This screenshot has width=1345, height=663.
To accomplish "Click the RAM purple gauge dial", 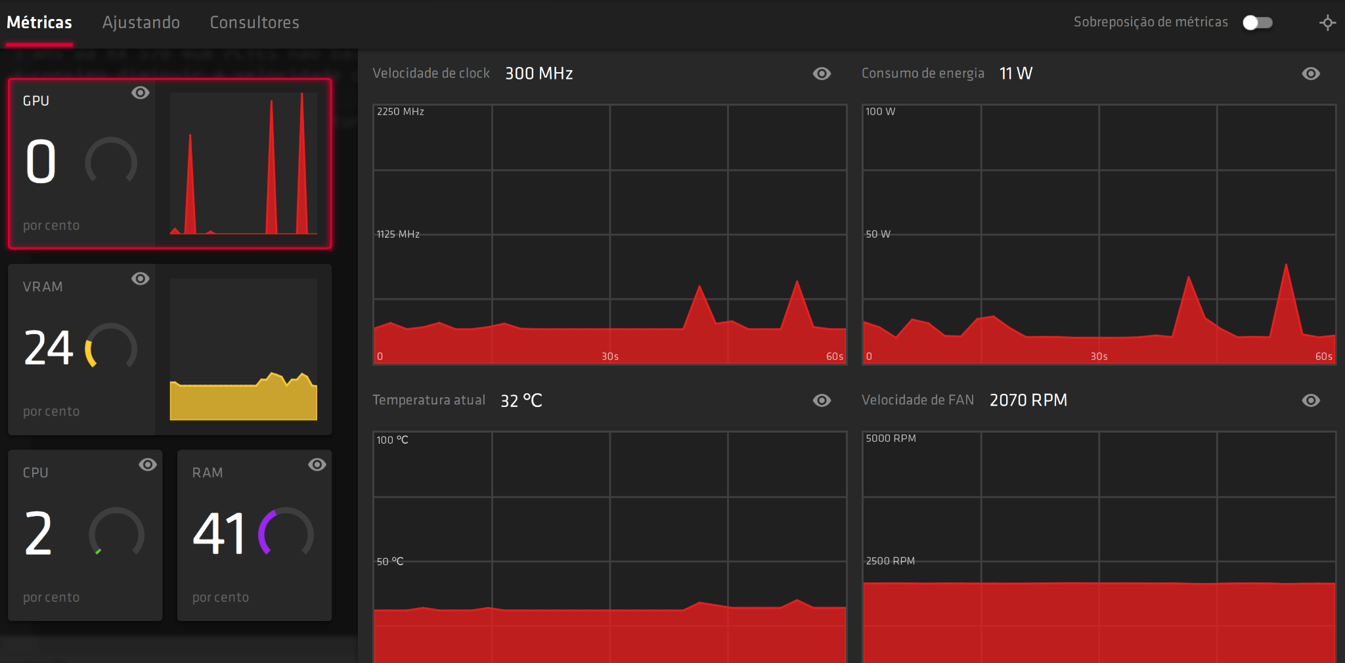I will [x=286, y=532].
